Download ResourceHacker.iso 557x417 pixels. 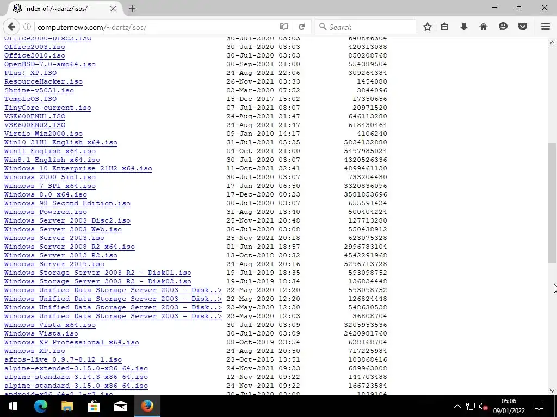pyautogui.click(x=44, y=81)
